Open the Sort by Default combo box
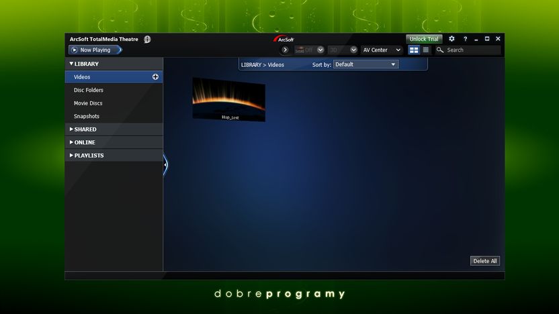 (365, 64)
